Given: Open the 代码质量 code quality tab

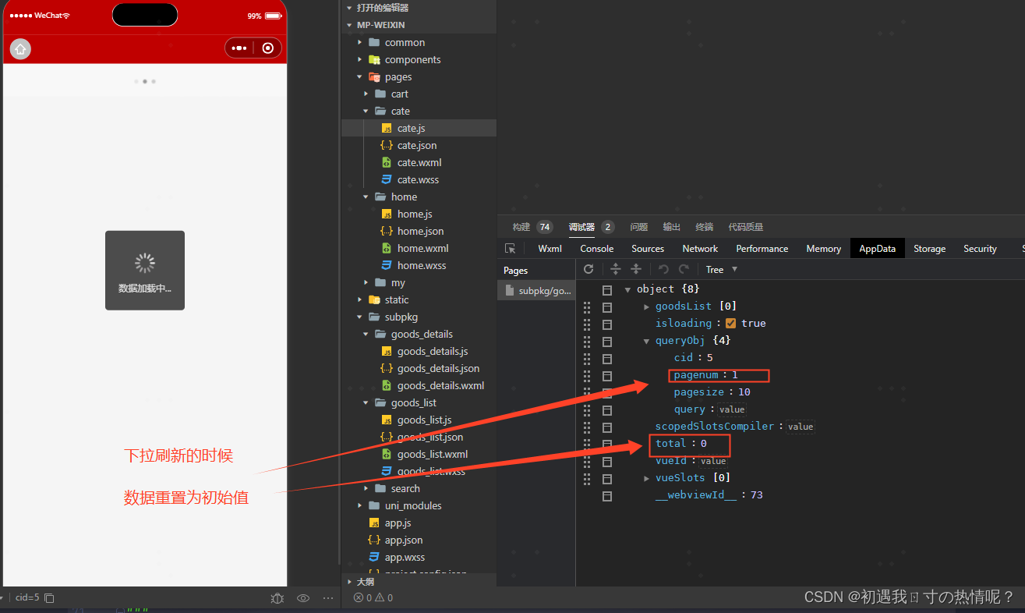Looking at the screenshot, I should coord(746,227).
